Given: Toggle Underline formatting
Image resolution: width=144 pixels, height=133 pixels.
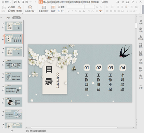Looking at the screenshot, I should coord(76,11).
